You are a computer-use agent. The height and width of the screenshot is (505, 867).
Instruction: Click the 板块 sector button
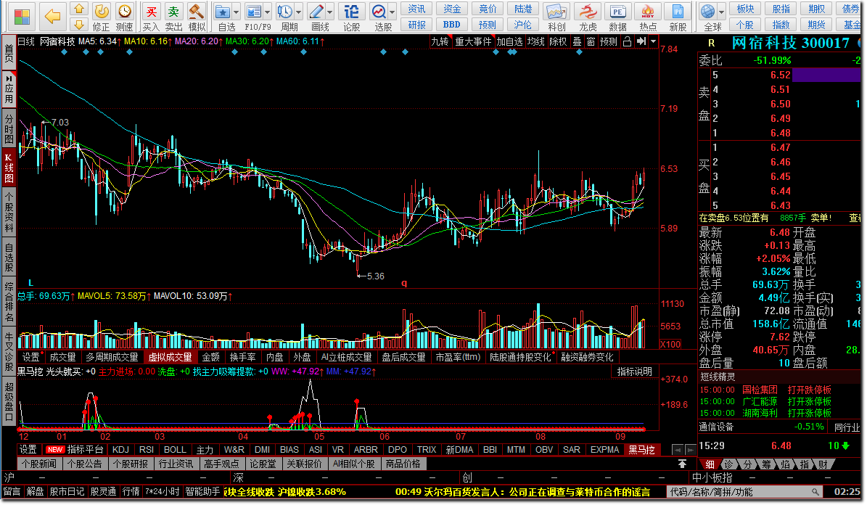click(x=745, y=9)
